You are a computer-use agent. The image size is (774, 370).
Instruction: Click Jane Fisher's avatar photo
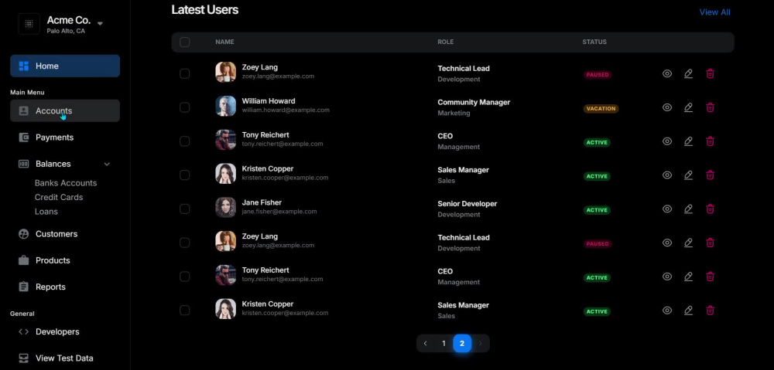[225, 208]
